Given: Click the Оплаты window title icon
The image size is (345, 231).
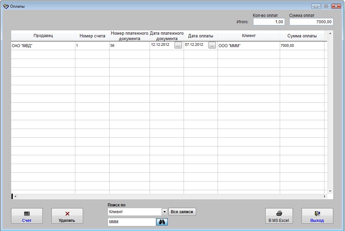Looking at the screenshot, I should (x=6, y=6).
